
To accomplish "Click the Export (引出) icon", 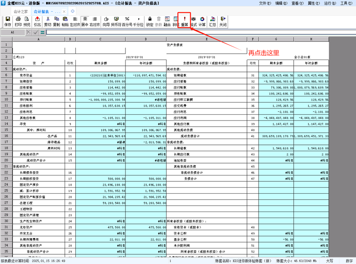I will point(37,22).
